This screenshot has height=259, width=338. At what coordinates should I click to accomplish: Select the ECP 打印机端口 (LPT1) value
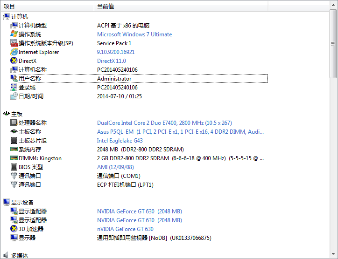[x=125, y=185]
